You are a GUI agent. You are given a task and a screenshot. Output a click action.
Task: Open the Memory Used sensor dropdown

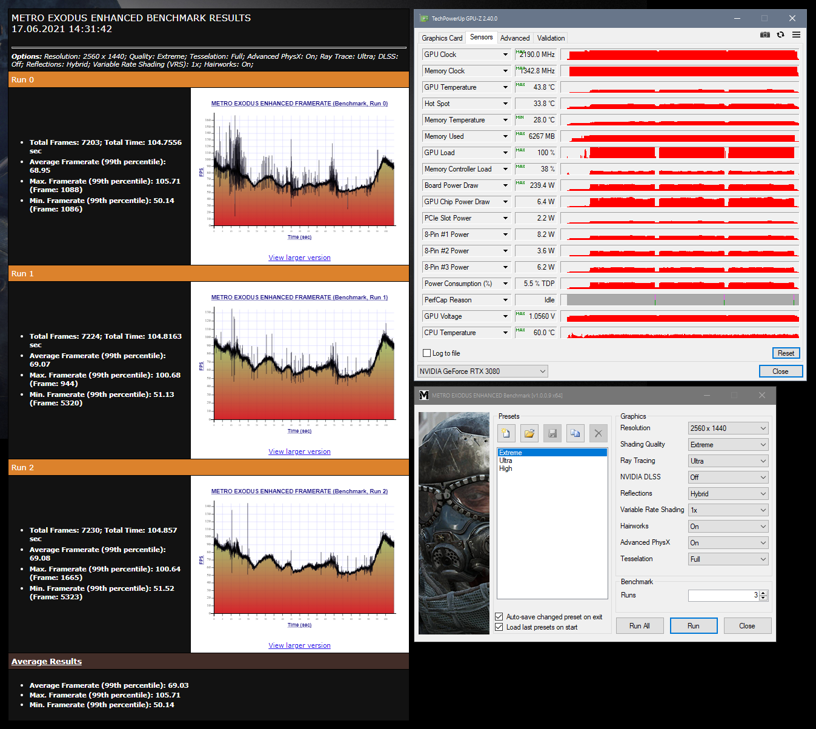point(505,136)
